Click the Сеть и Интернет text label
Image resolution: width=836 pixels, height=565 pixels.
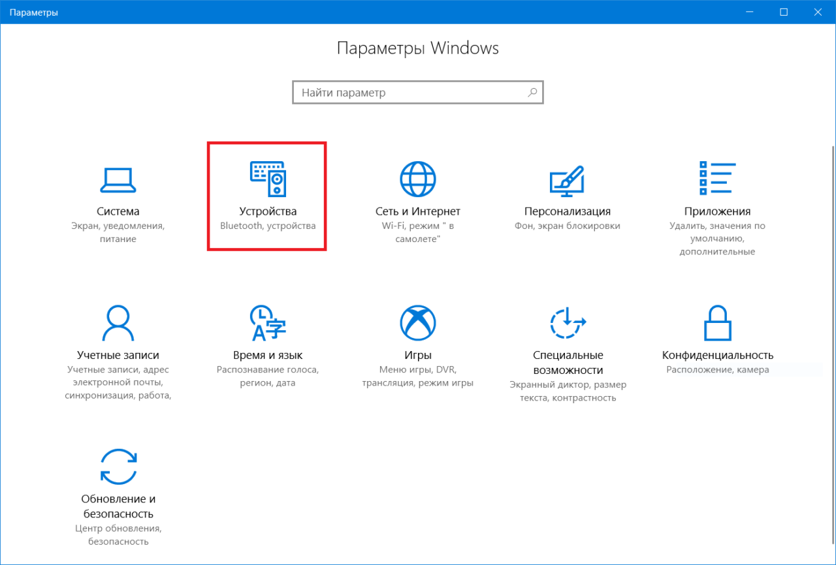coord(417,211)
